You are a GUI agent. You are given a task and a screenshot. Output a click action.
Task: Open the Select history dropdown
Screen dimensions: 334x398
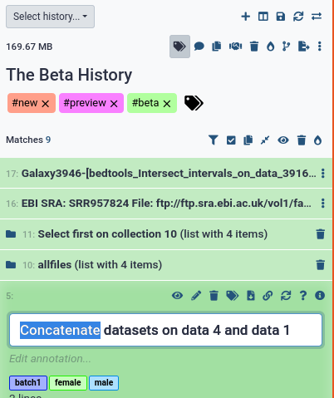click(x=50, y=17)
